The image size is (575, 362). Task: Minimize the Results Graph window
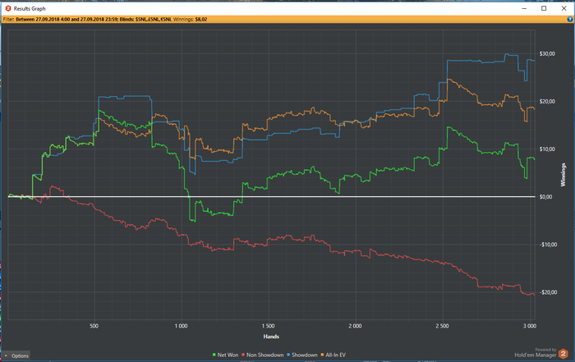pos(524,8)
